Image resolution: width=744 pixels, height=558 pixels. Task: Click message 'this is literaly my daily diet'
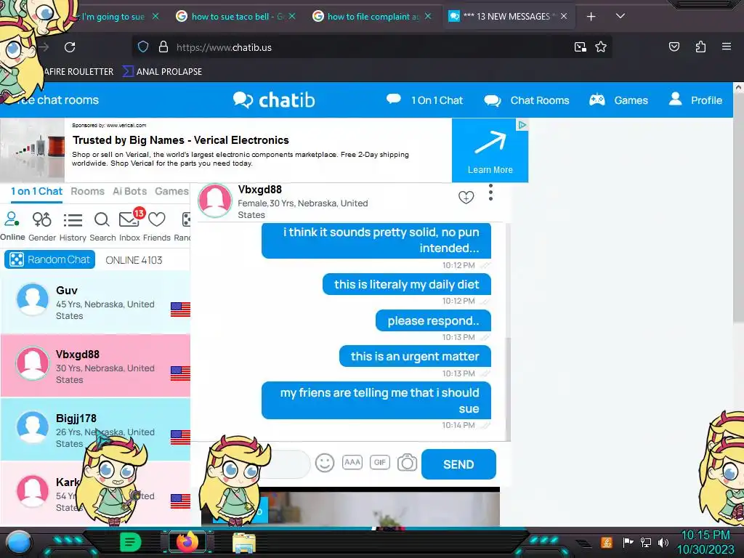(407, 284)
